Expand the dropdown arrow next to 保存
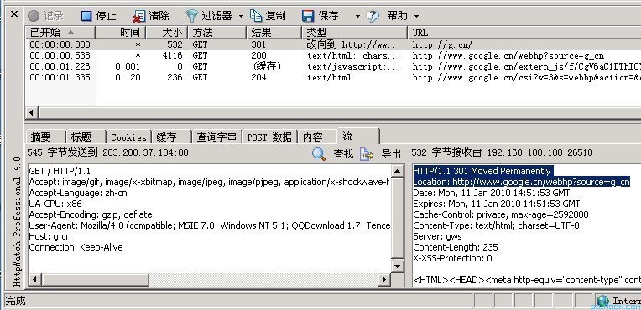 coord(357,16)
